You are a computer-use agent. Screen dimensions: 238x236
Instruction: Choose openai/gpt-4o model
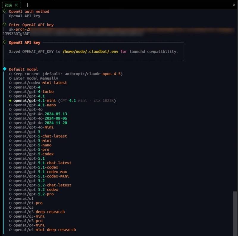pyautogui.click(x=26, y=109)
